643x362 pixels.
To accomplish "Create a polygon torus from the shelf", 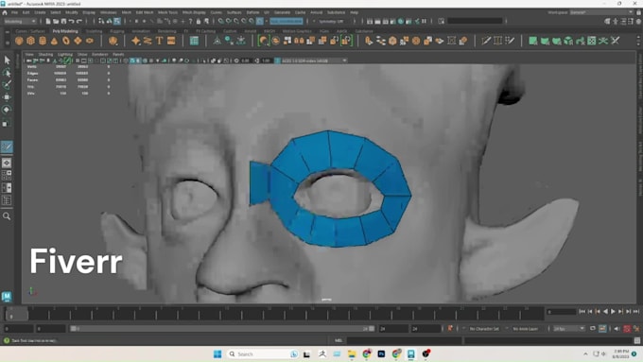I will [x=66, y=41].
